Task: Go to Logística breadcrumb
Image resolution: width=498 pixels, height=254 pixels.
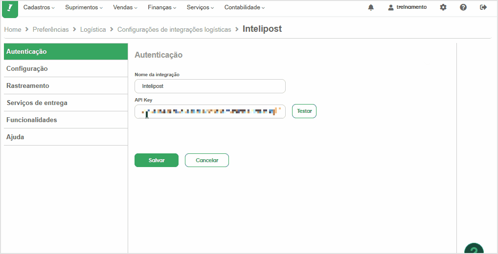Action: pos(93,29)
